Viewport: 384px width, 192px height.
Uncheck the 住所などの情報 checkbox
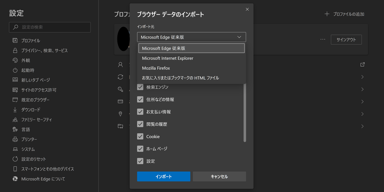(x=140, y=99)
